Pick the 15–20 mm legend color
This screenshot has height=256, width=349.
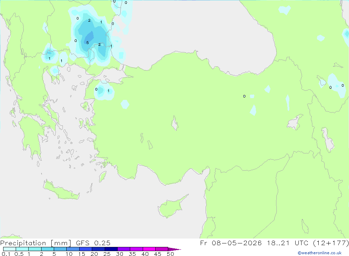coord(86,249)
